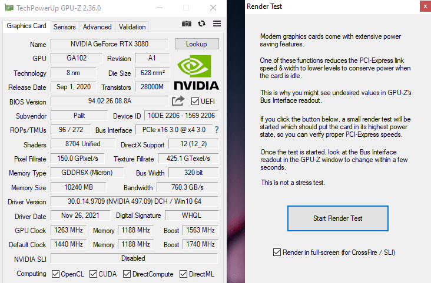The image size is (431, 283).
Task: Switch to the Sensors tab
Action: point(65,27)
